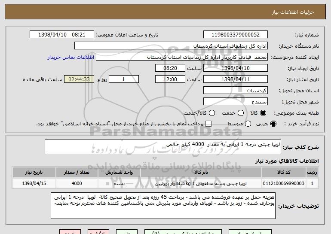
Task: Select the خدمت radio option
Action: click(x=241, y=113)
